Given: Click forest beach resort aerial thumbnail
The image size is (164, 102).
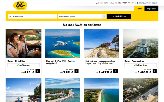Looking at the screenshot, I should pos(140,90).
